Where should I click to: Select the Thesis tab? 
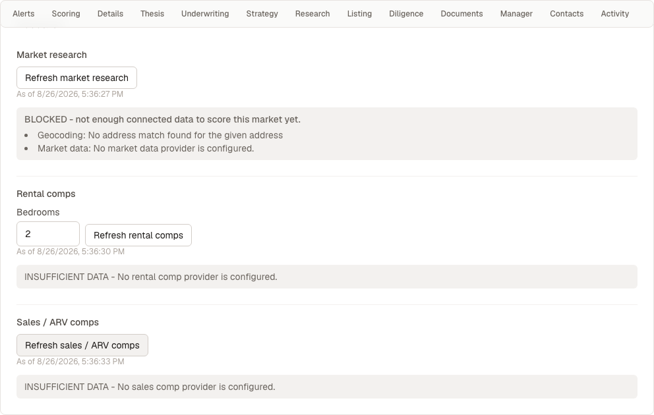click(x=152, y=14)
